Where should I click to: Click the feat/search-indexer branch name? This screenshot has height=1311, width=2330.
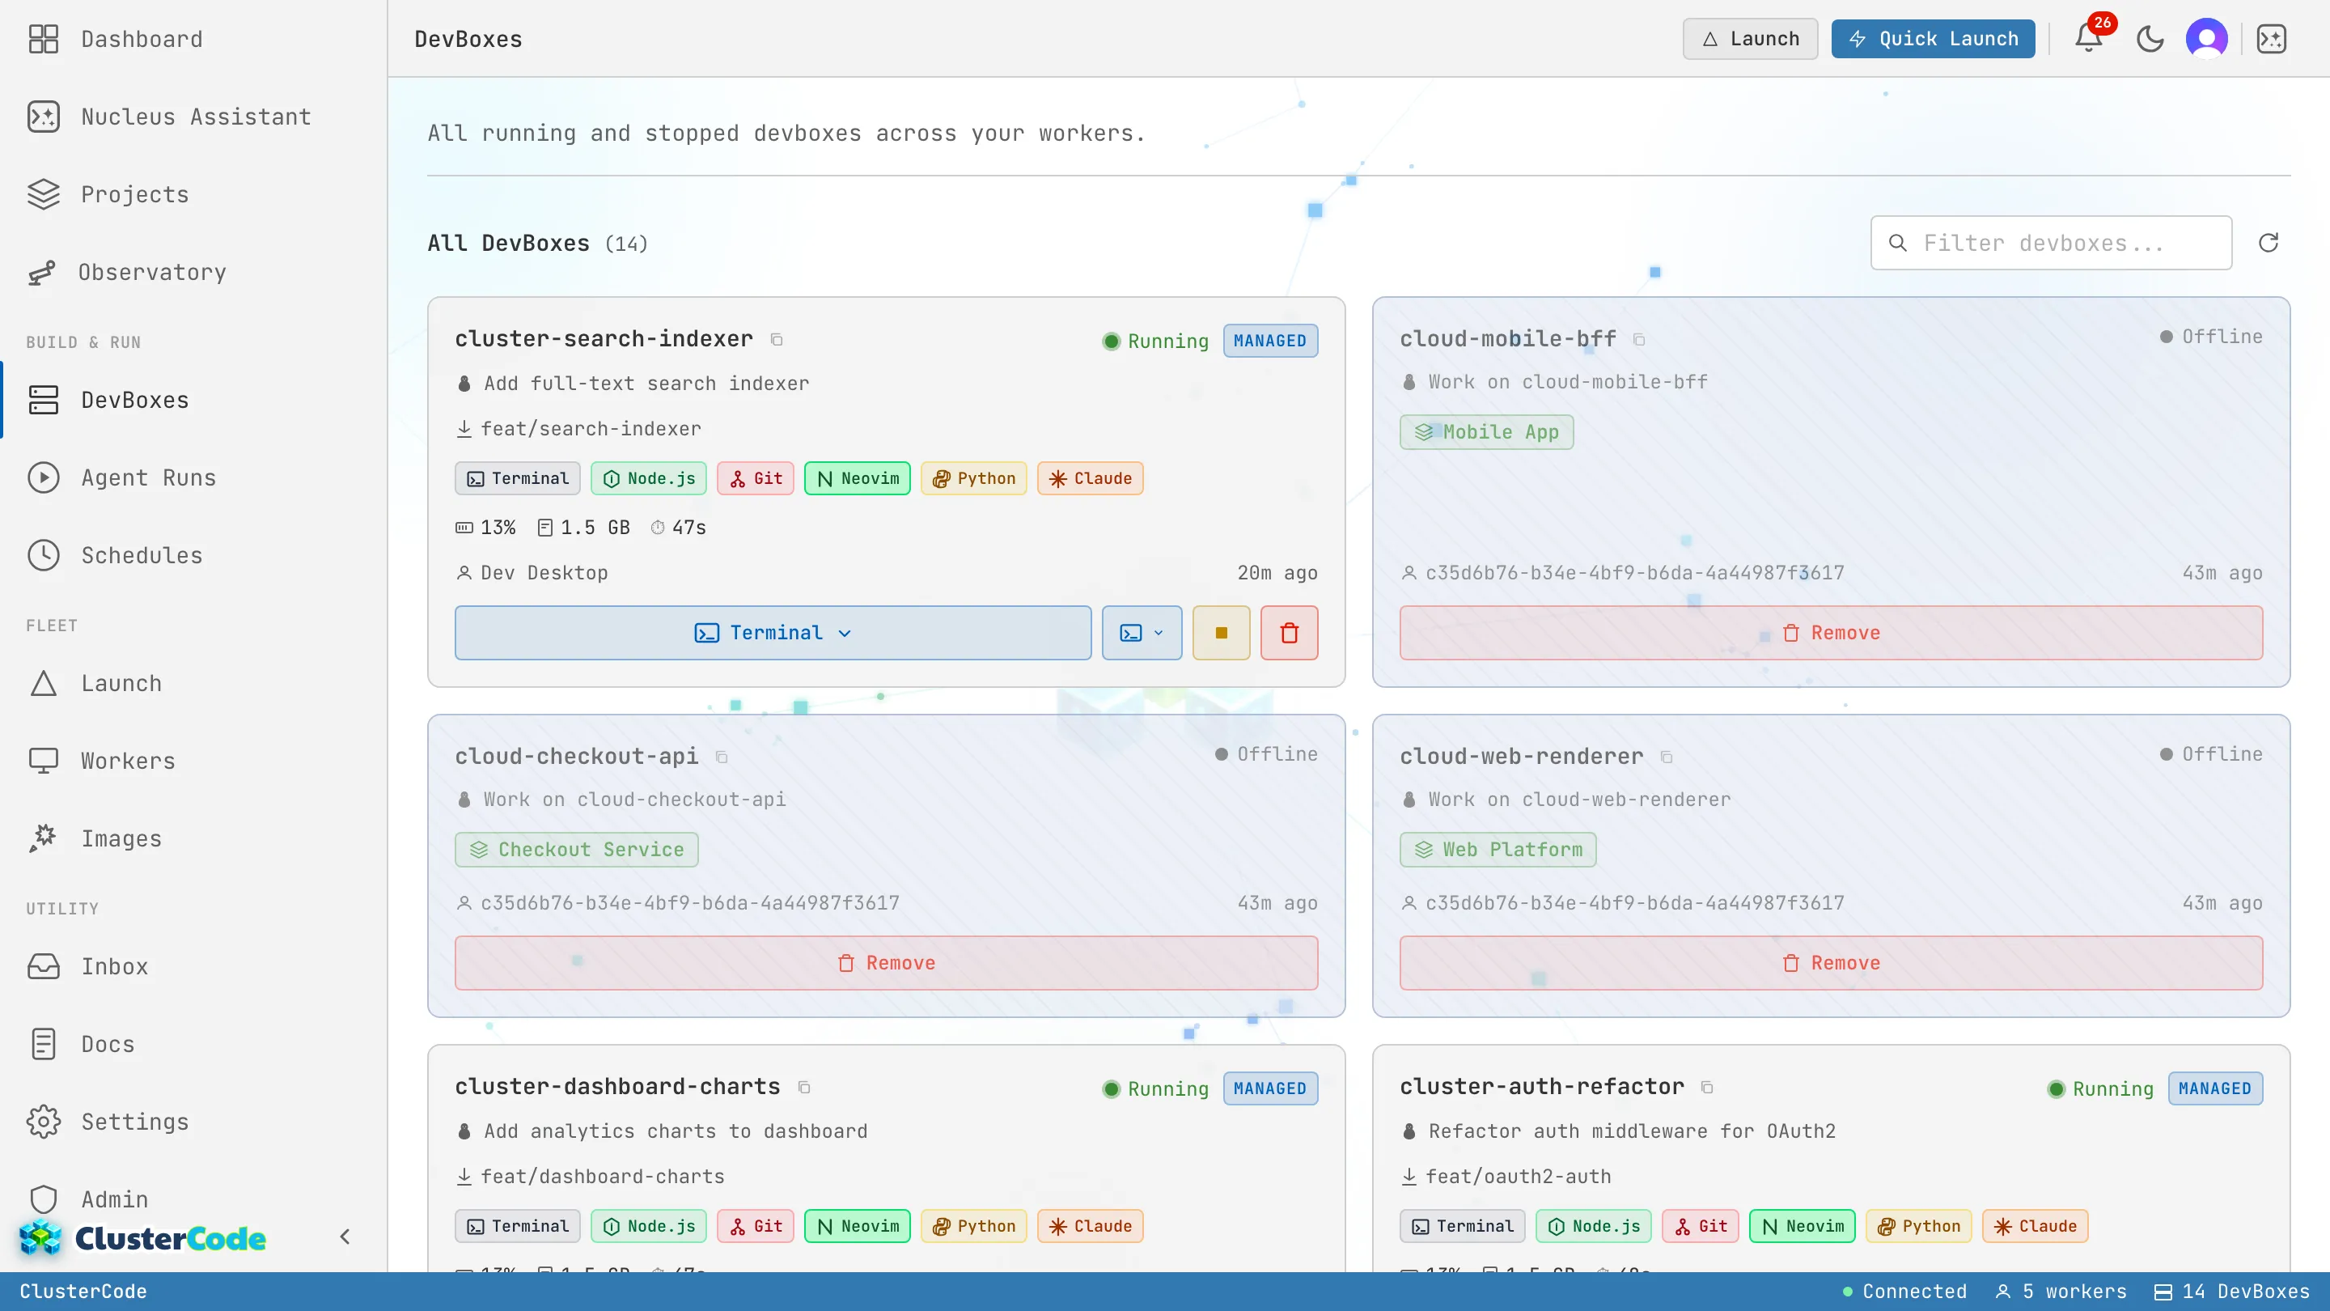tap(591, 429)
